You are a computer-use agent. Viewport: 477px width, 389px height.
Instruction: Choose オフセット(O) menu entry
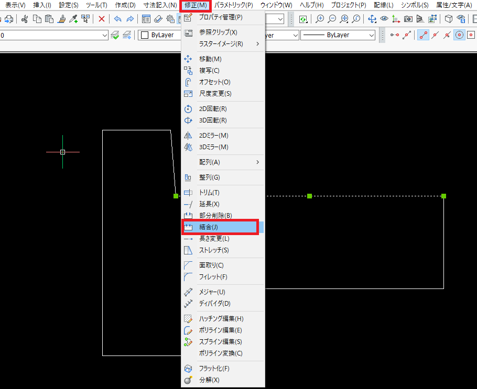pos(223,82)
